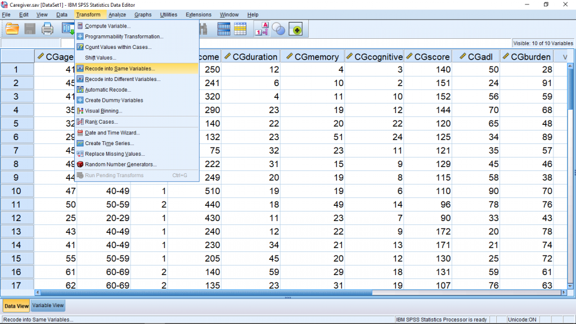The width and height of the screenshot is (576, 324).
Task: Save the current dataset
Action: click(x=29, y=29)
